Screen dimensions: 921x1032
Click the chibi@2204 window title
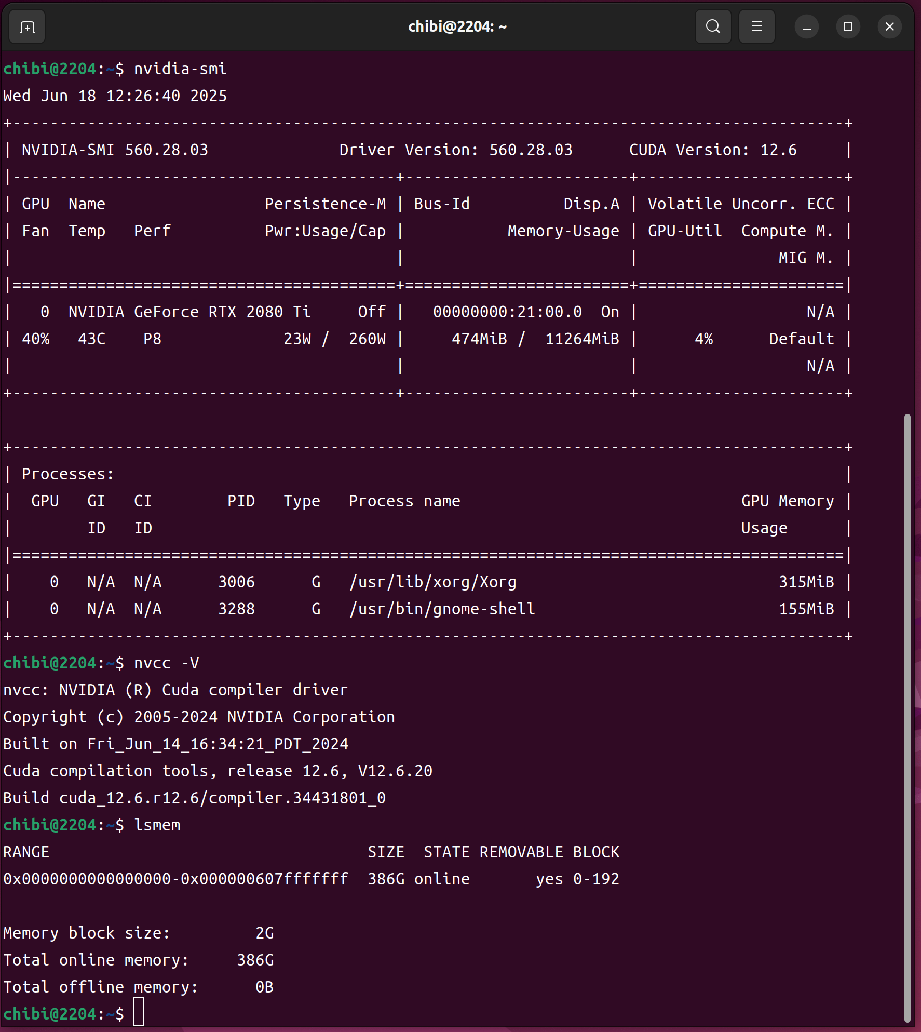457,26
